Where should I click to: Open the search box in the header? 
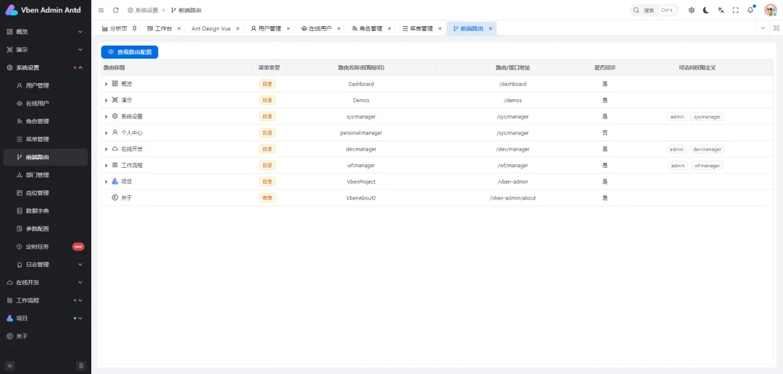pos(654,10)
